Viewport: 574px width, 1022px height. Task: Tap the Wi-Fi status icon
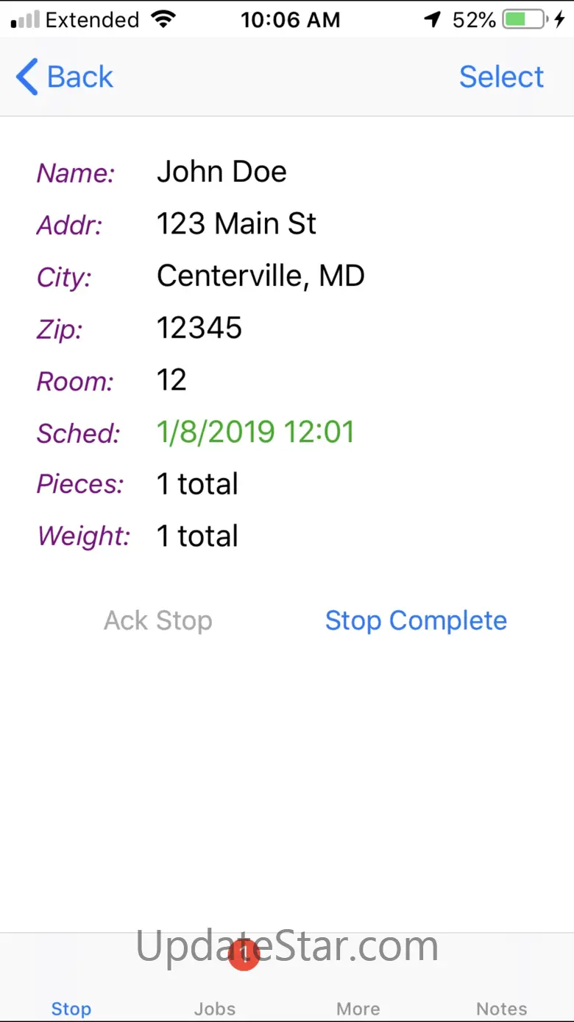(164, 20)
